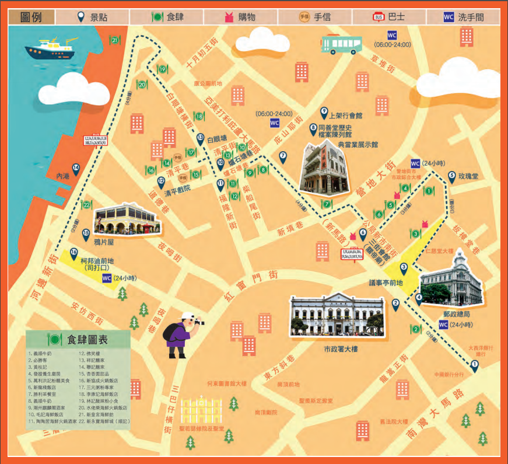
Task: Open the 市政署大樓 building photo
Action: [x=337, y=316]
